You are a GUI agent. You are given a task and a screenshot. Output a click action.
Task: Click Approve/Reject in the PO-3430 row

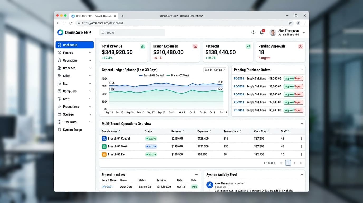point(293,94)
